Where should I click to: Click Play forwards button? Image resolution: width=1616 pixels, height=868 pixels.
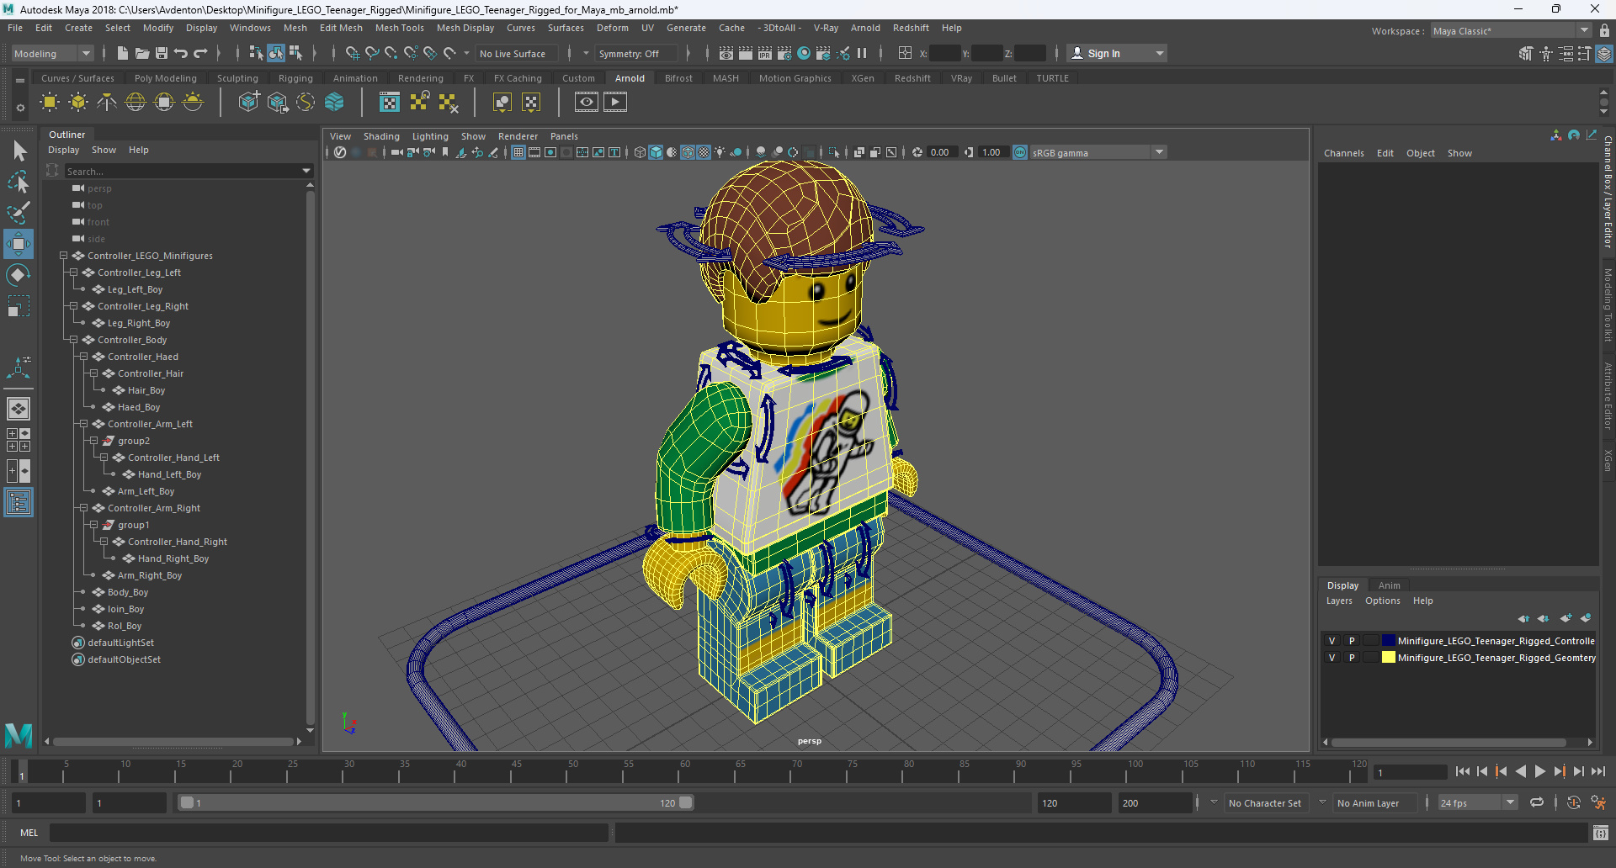coord(1539,771)
